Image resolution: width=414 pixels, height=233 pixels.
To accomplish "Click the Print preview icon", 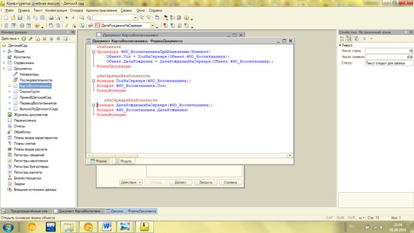I will tap(58, 18).
